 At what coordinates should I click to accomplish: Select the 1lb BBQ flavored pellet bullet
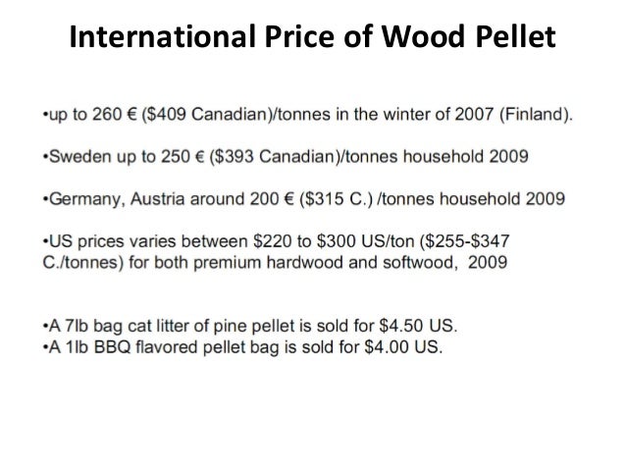pyautogui.click(x=242, y=347)
